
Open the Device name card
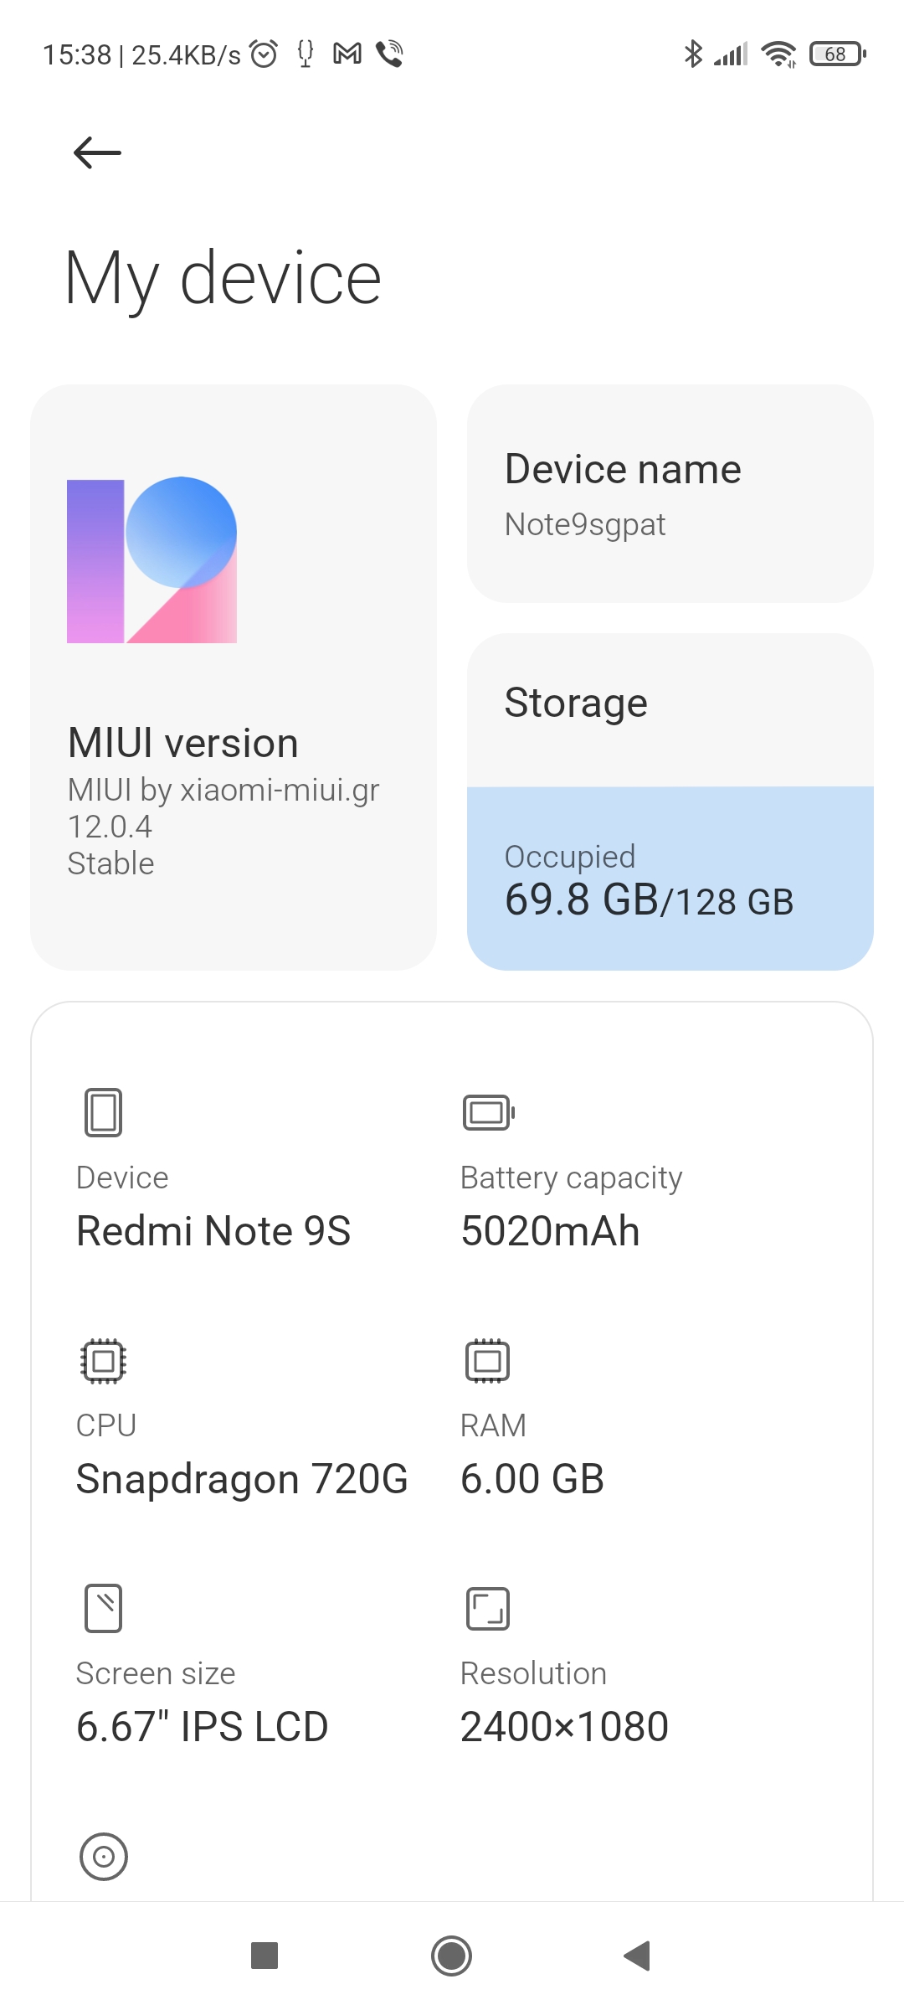click(x=670, y=493)
